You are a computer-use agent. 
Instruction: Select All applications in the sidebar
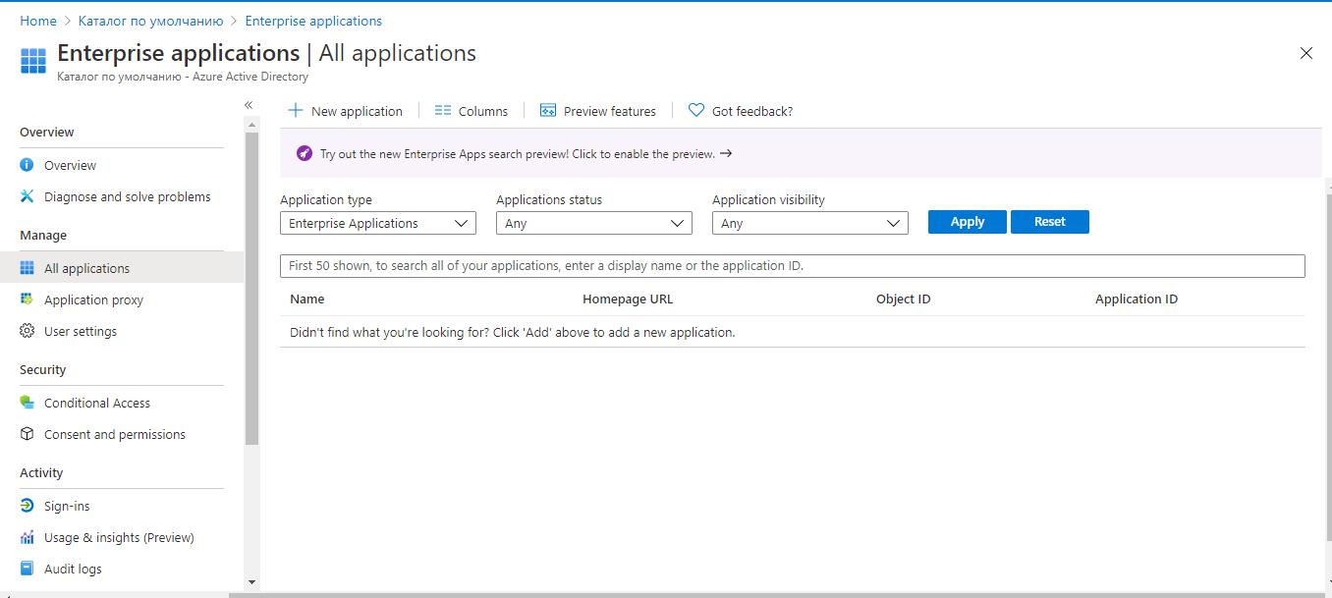[x=86, y=268]
